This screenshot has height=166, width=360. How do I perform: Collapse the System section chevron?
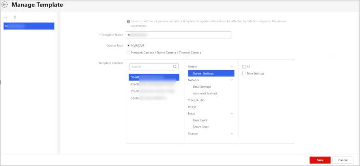pos(231,66)
